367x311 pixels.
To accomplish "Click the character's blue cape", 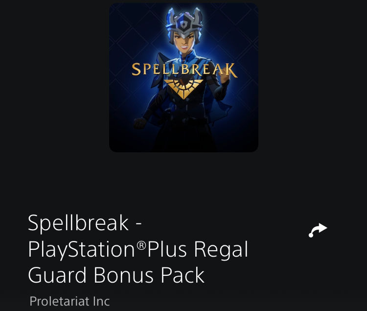I will point(216,108).
